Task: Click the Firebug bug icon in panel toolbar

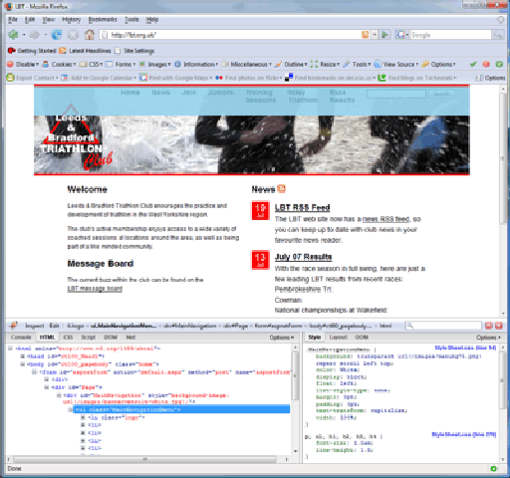Action: pos(14,326)
